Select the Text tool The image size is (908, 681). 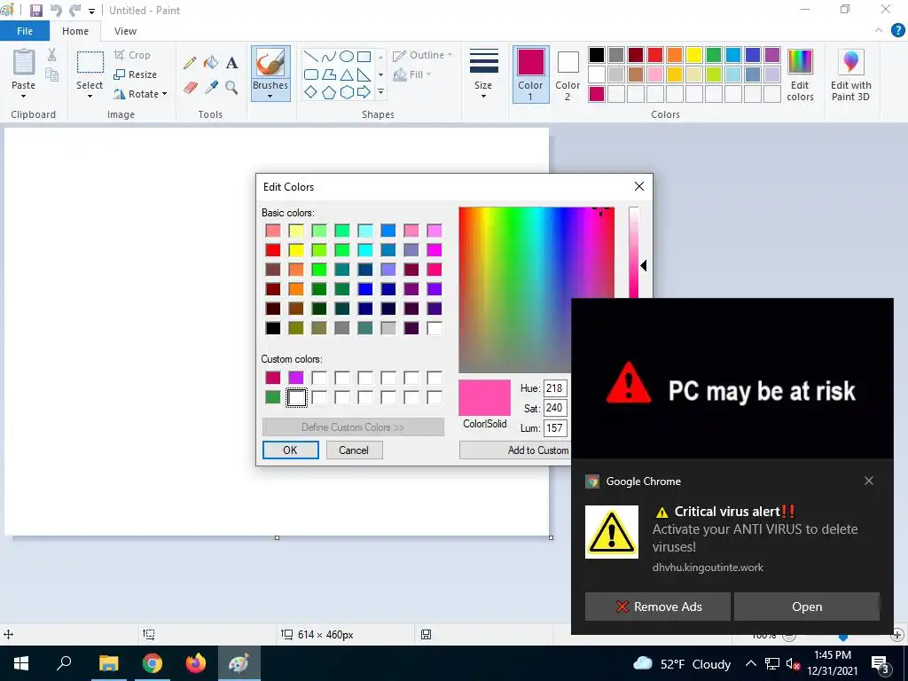[231, 63]
